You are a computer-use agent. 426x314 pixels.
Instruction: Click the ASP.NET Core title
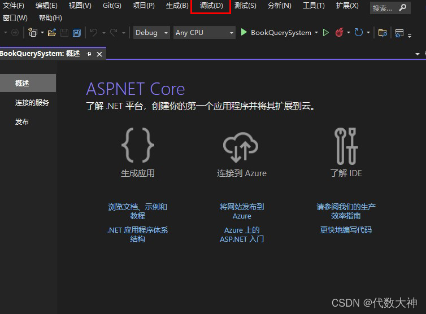click(136, 89)
